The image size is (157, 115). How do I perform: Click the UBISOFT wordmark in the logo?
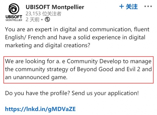pyautogui.click(x=14, y=17)
